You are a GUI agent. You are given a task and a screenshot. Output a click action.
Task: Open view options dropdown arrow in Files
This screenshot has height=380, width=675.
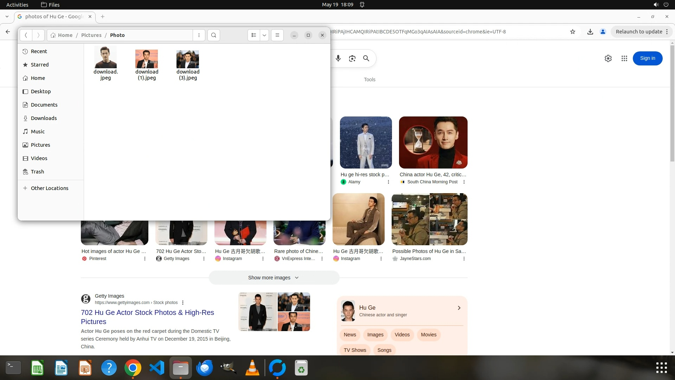tap(264, 35)
